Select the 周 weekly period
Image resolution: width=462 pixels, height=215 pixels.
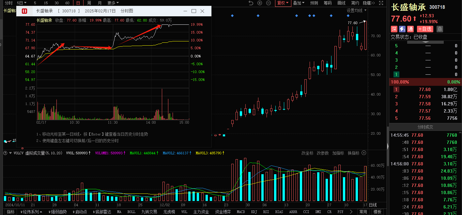point(89,3)
